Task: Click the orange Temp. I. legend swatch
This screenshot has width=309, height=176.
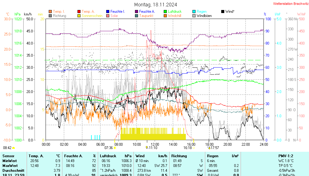Action: 50,12
